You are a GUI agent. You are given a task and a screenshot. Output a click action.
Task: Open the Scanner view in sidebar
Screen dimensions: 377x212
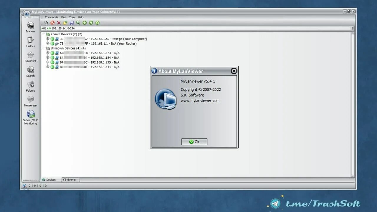[x=31, y=27]
